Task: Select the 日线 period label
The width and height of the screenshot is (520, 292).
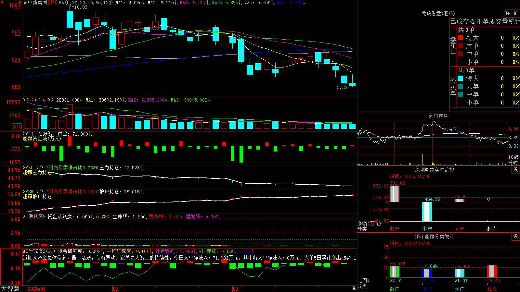Action: 52,3
